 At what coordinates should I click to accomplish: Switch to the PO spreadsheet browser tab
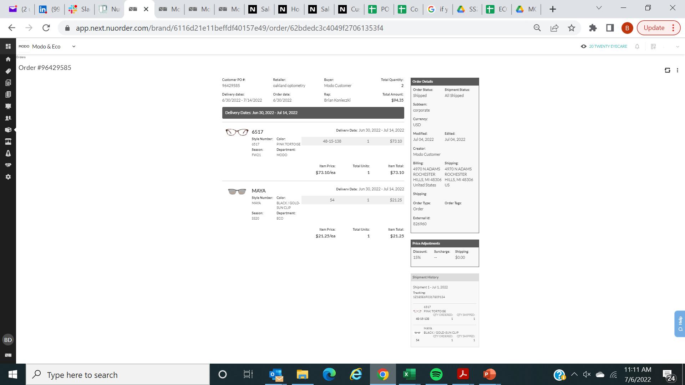tap(379, 9)
